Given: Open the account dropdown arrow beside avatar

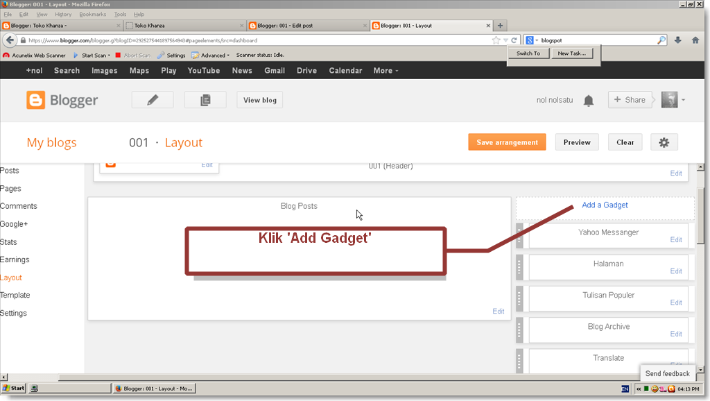Looking at the screenshot, I should (683, 100).
